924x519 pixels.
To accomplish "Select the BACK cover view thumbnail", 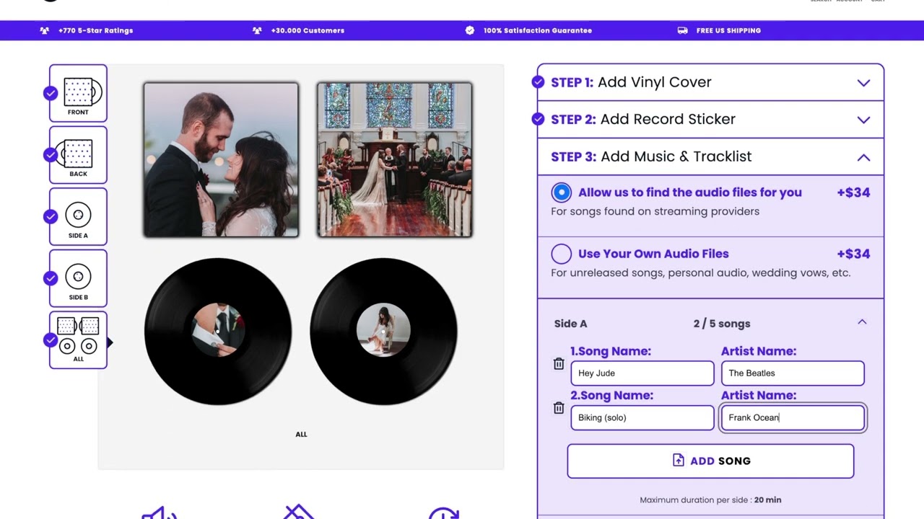I will (x=78, y=155).
